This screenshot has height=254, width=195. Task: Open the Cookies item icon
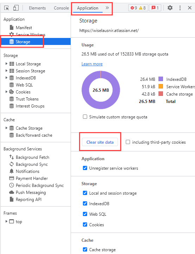tap(12, 92)
